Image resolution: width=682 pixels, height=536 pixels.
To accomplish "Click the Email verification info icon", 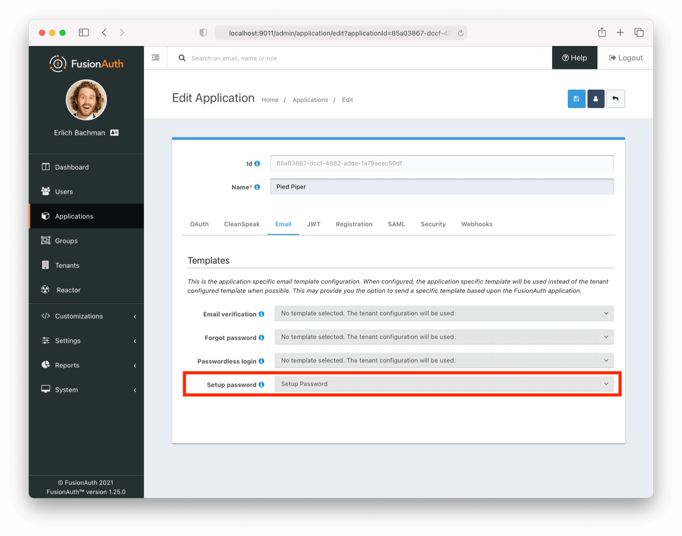I will tap(261, 314).
